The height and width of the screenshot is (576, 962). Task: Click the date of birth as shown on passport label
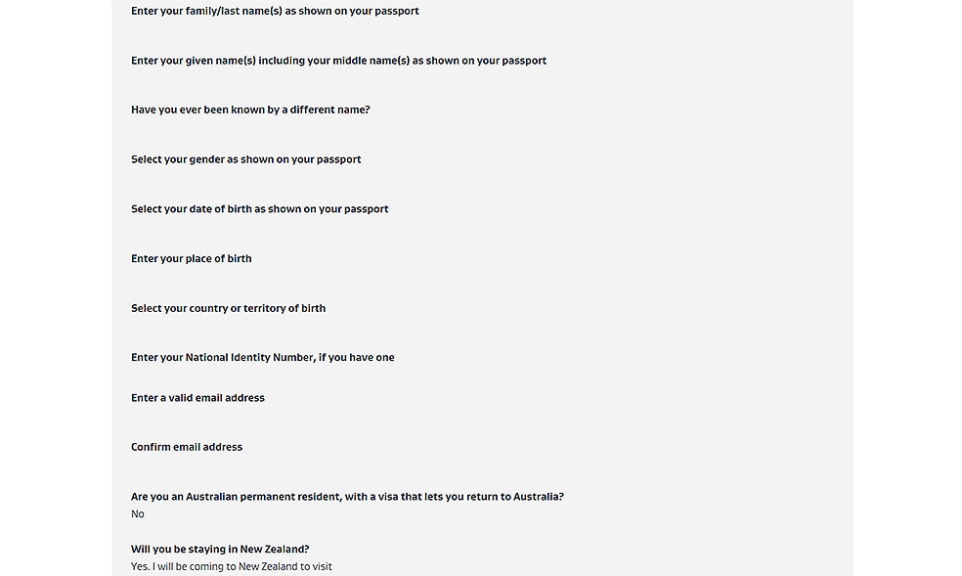[x=259, y=209]
